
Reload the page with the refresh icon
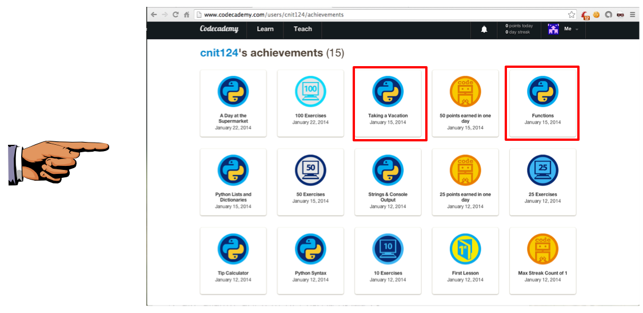tap(175, 15)
